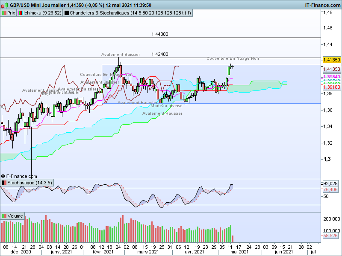Click the Ichimoku multicolor icon
The width and height of the screenshot is (342, 256).
click(20, 13)
